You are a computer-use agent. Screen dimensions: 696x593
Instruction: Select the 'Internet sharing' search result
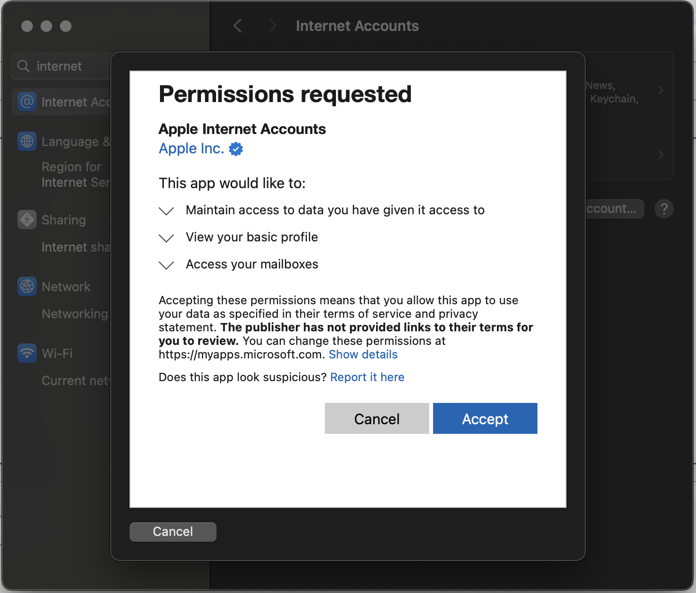pyautogui.click(x=75, y=247)
